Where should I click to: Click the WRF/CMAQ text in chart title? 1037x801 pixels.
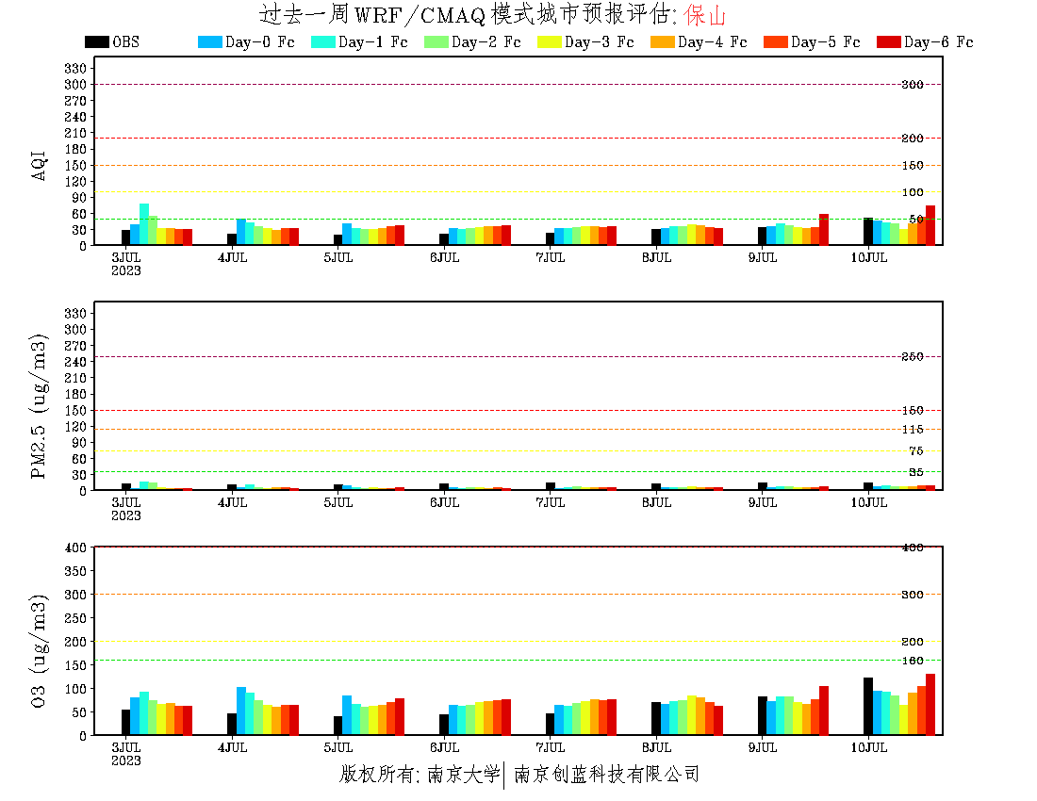click(x=420, y=14)
